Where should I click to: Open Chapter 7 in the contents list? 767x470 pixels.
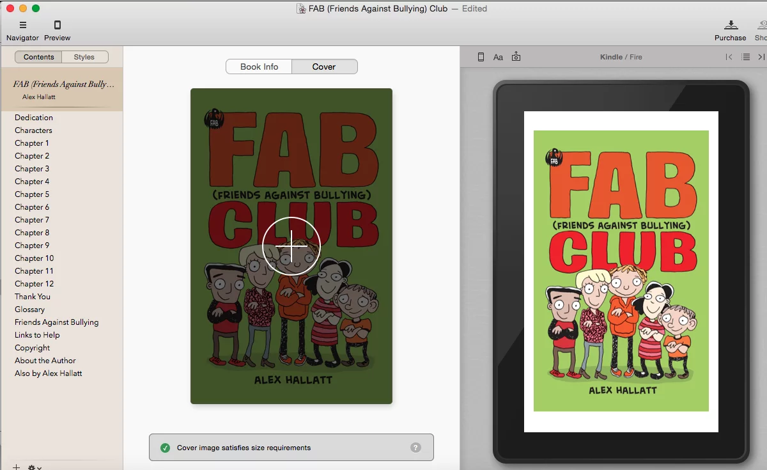pos(32,220)
